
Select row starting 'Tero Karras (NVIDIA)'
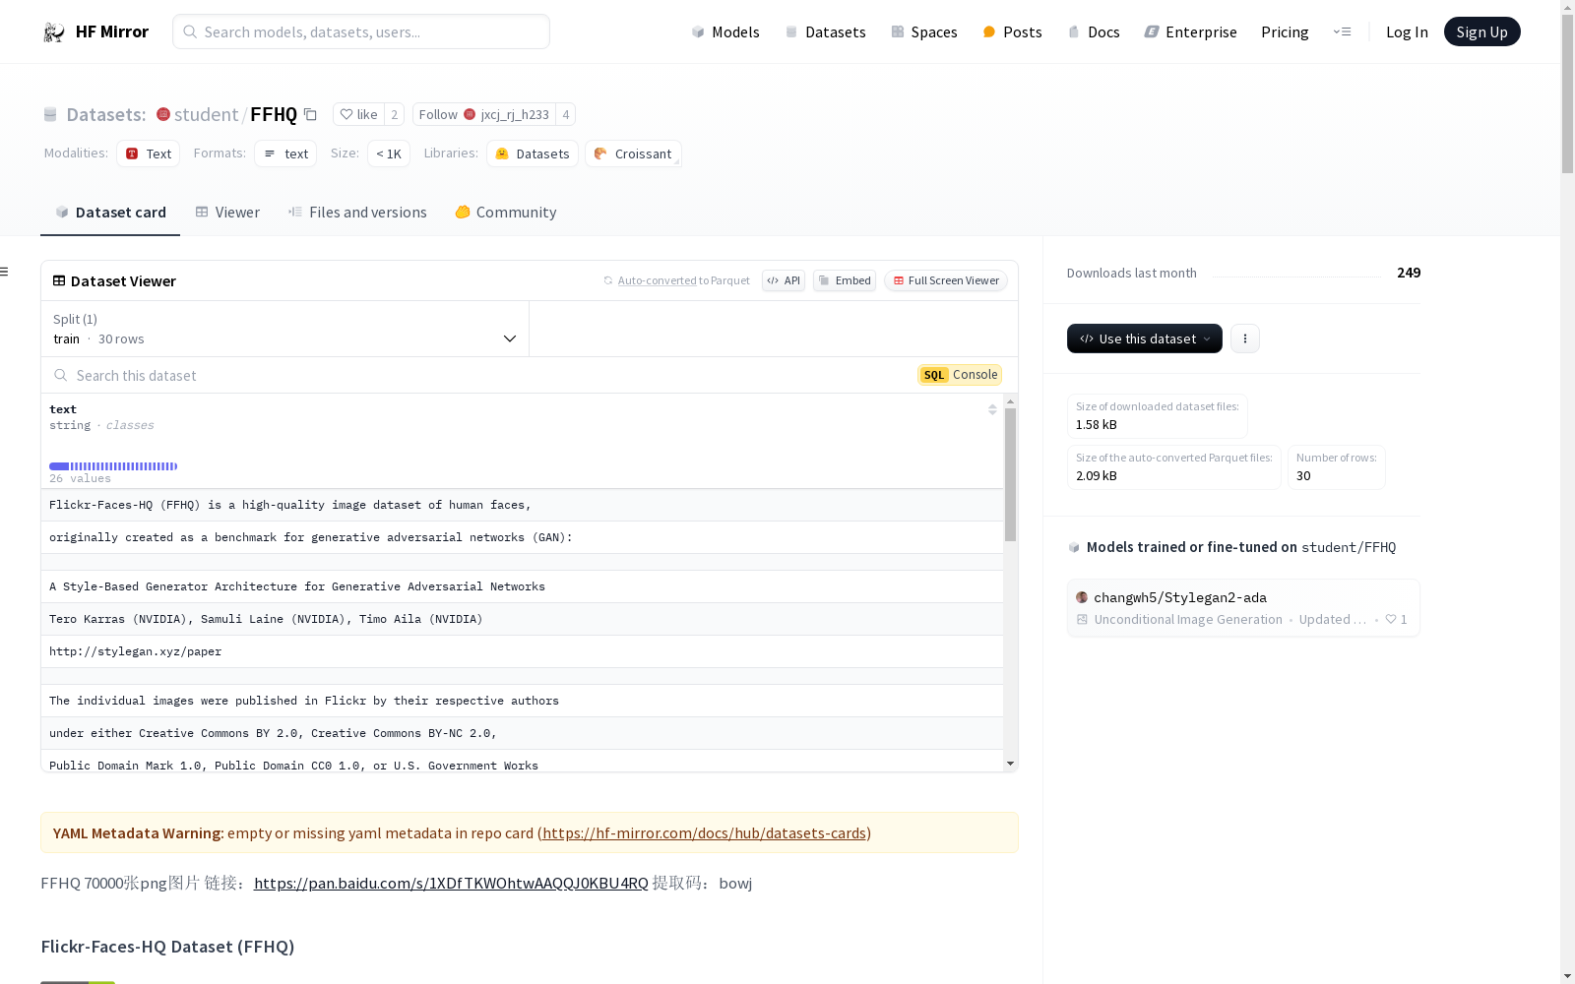tap(522, 619)
